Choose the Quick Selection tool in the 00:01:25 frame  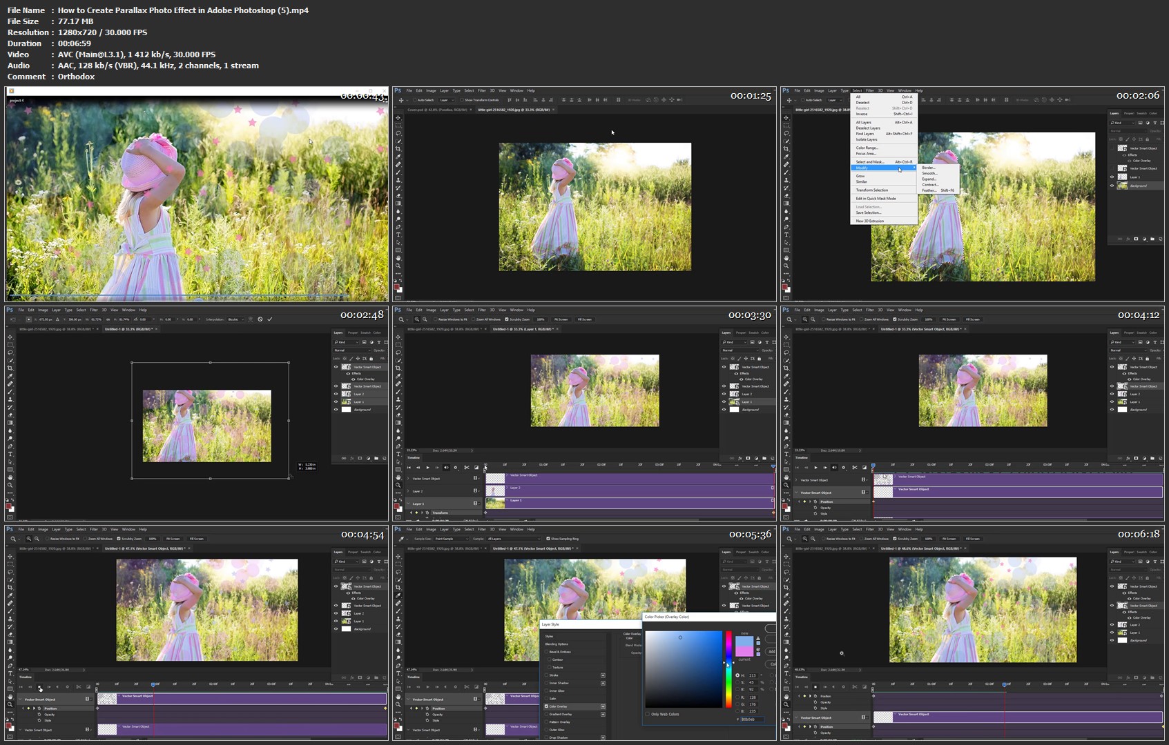[x=398, y=141]
